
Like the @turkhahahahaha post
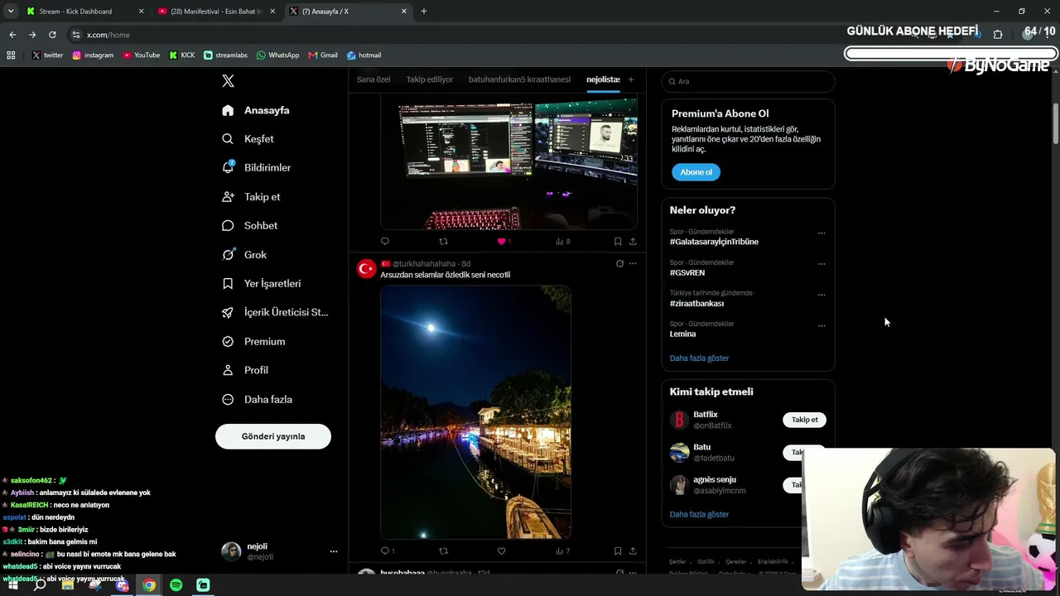[x=501, y=551]
